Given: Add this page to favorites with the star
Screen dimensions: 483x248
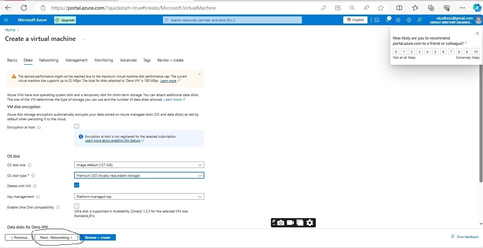Looking at the screenshot, I should click(x=381, y=8).
